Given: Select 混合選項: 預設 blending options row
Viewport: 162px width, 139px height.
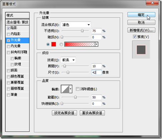Looking at the screenshot, I should click(x=17, y=22).
